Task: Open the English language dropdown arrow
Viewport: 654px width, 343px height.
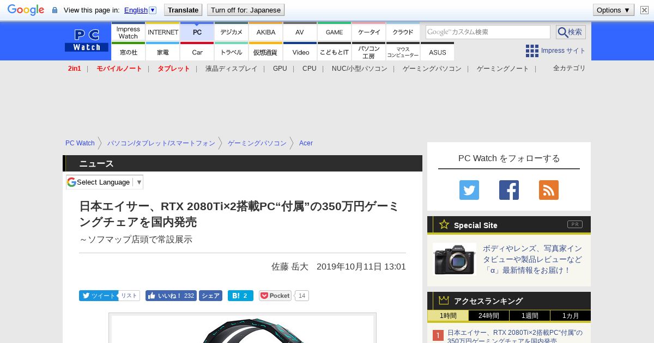Action: coord(153,10)
